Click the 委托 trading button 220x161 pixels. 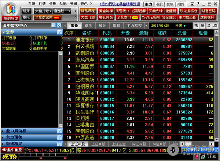pos(26,18)
